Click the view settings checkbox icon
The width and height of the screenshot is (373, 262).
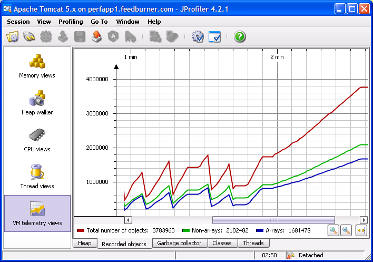pos(214,36)
